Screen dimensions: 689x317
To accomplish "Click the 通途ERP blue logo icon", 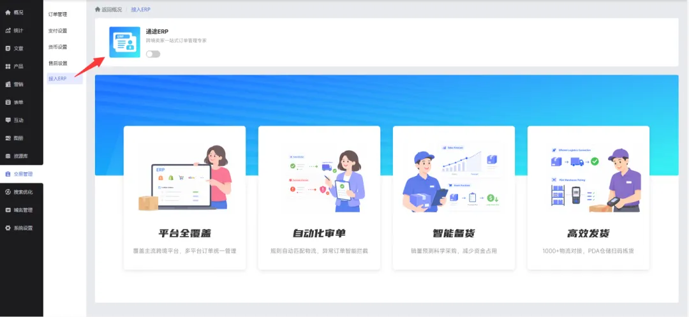I will click(124, 42).
